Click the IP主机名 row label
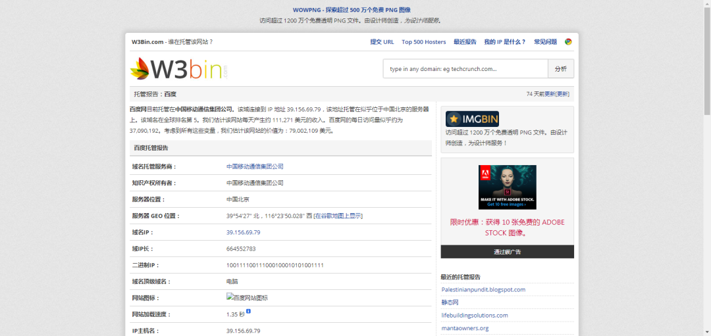The height and width of the screenshot is (336, 711). click(145, 331)
